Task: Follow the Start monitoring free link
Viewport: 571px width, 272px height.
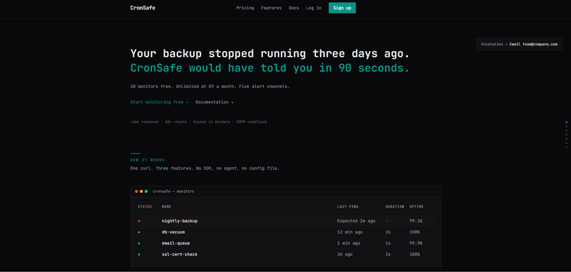Action: click(x=159, y=102)
